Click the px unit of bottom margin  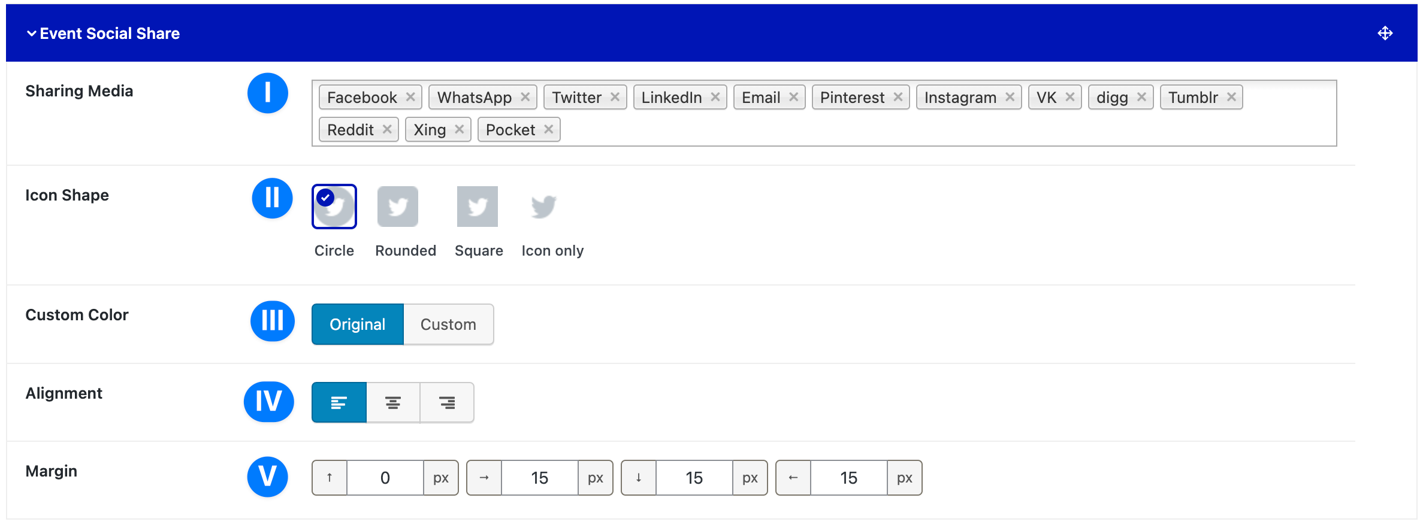pyautogui.click(x=750, y=478)
